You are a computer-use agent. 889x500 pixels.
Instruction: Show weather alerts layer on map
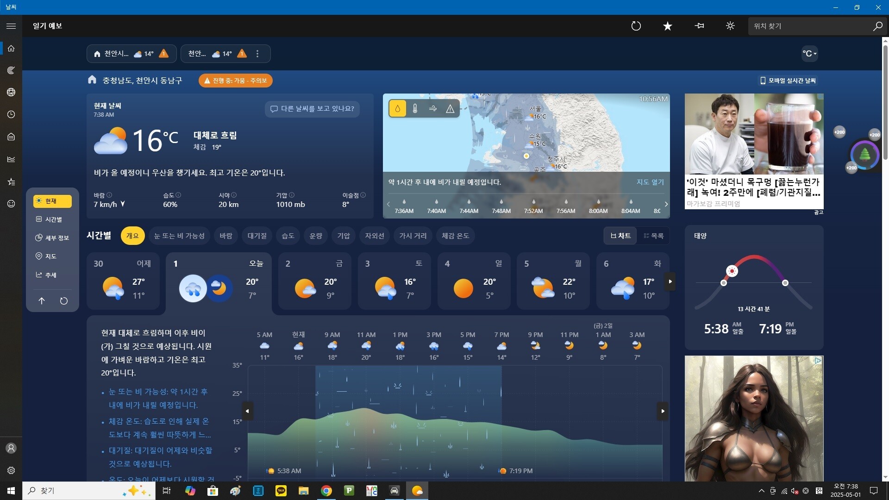450,108
